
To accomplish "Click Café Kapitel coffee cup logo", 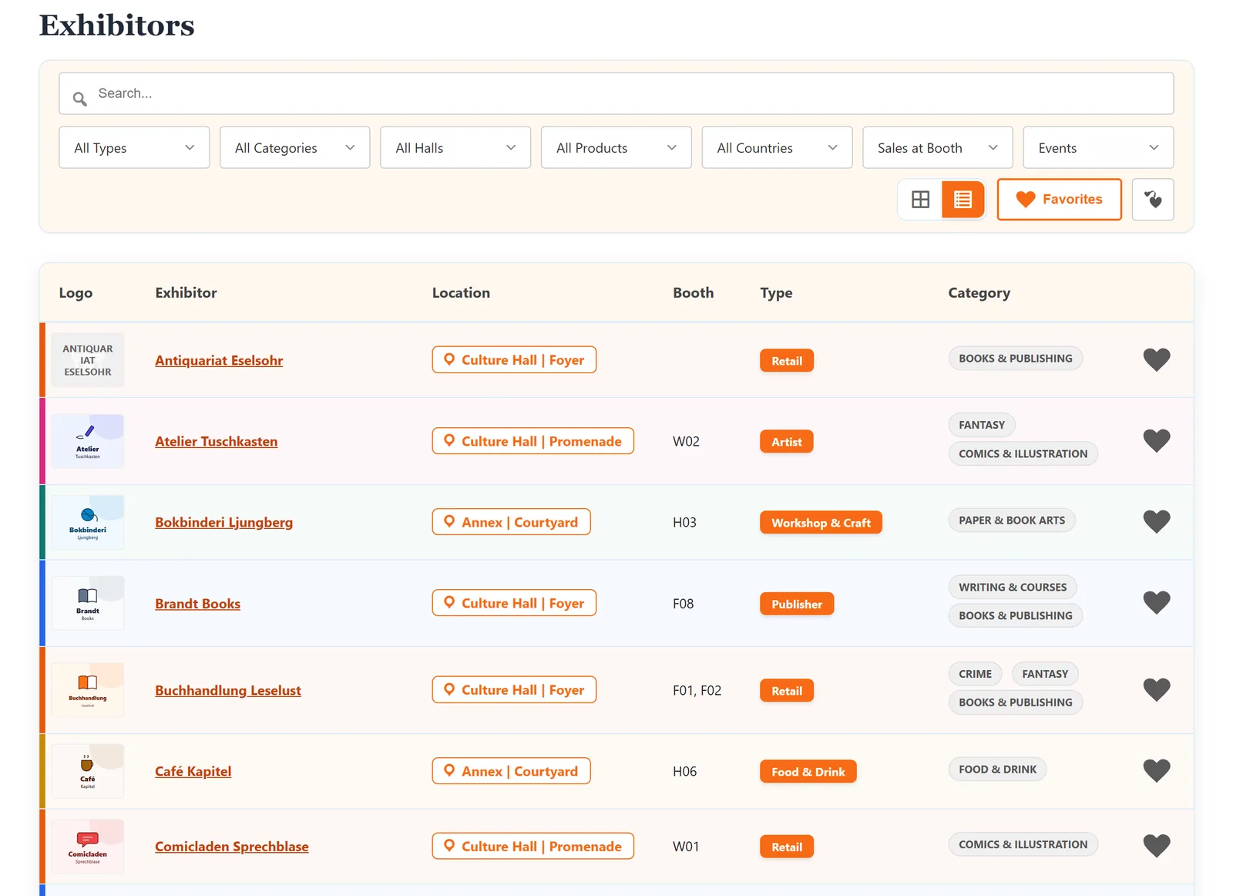I will point(88,771).
